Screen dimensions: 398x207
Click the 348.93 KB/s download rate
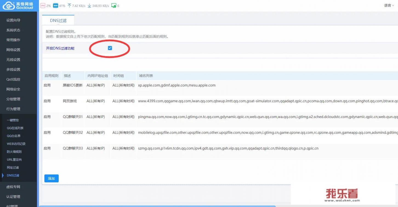tap(101, 6)
